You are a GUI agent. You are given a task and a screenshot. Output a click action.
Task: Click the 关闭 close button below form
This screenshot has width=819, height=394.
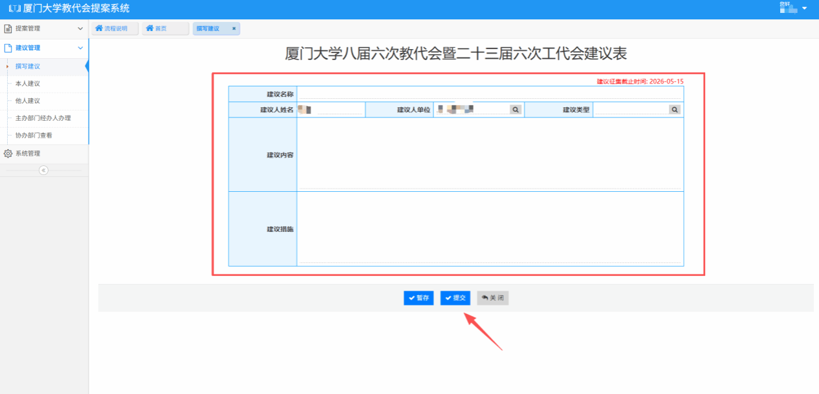493,298
